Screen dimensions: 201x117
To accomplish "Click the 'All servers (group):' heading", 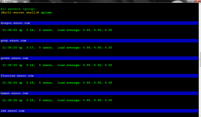I will click(x=19, y=9).
